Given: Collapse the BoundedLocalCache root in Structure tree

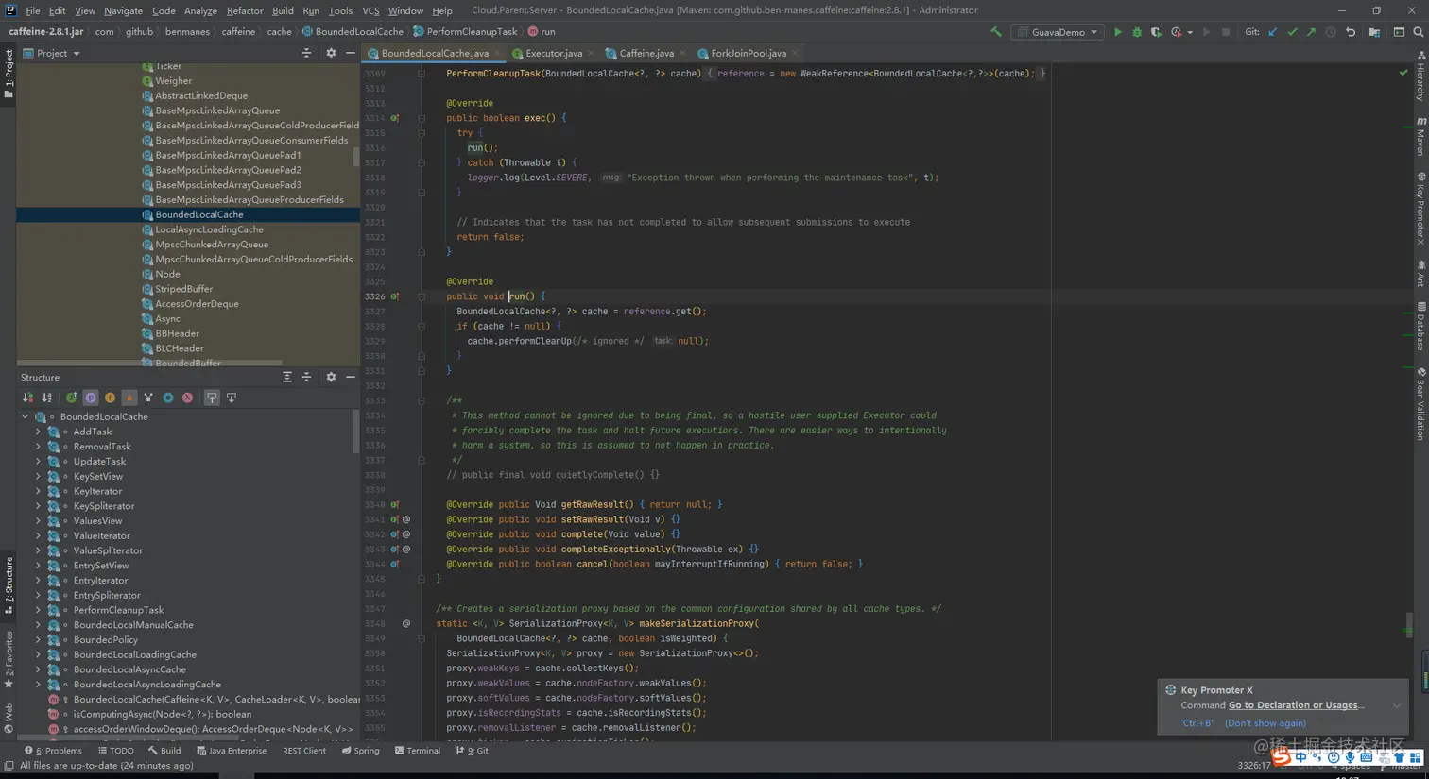Looking at the screenshot, I should (26, 416).
